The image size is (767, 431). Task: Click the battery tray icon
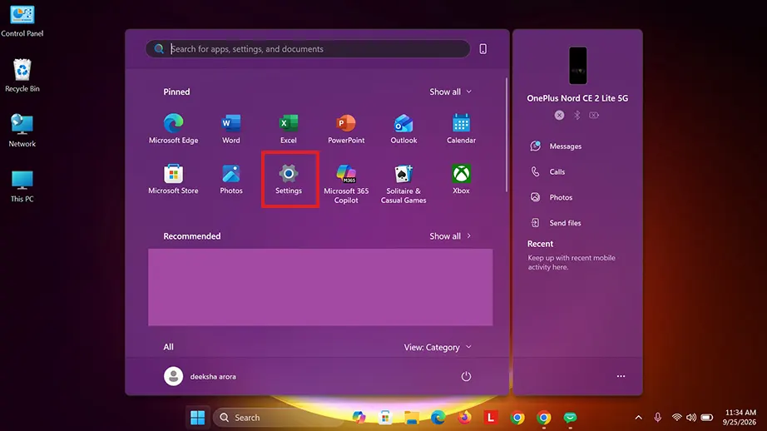pos(707,418)
